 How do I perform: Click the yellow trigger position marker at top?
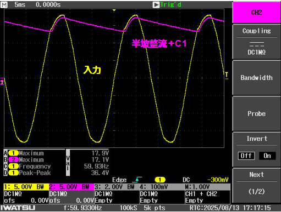click(114, 10)
